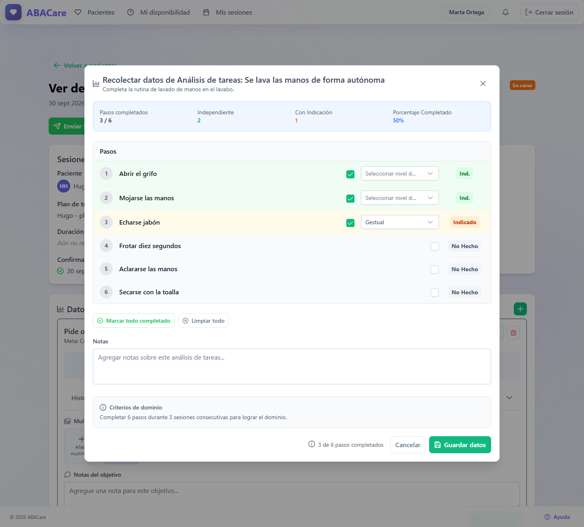Click No Hecho badge for Secarse con la toalla
The image size is (584, 527).
pos(465,292)
